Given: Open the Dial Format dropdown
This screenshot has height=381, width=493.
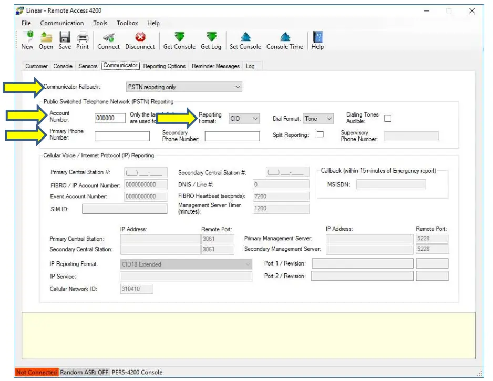Looking at the screenshot, I should (319, 118).
